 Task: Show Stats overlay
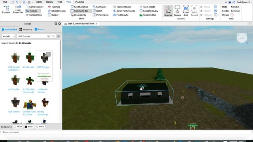225,7
